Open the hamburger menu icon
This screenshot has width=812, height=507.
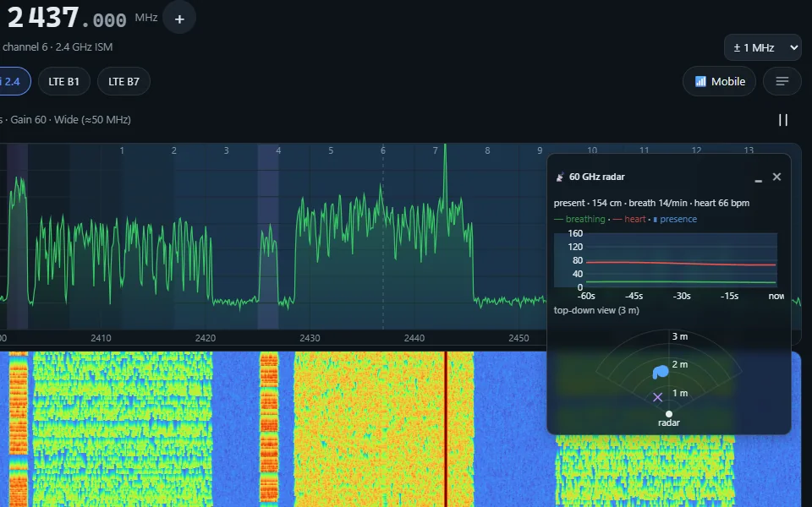782,81
